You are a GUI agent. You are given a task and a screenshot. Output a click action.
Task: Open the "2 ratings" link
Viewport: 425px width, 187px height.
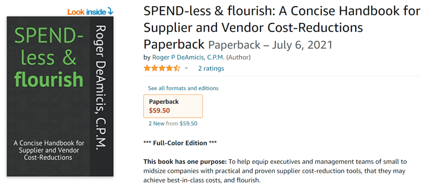click(211, 68)
